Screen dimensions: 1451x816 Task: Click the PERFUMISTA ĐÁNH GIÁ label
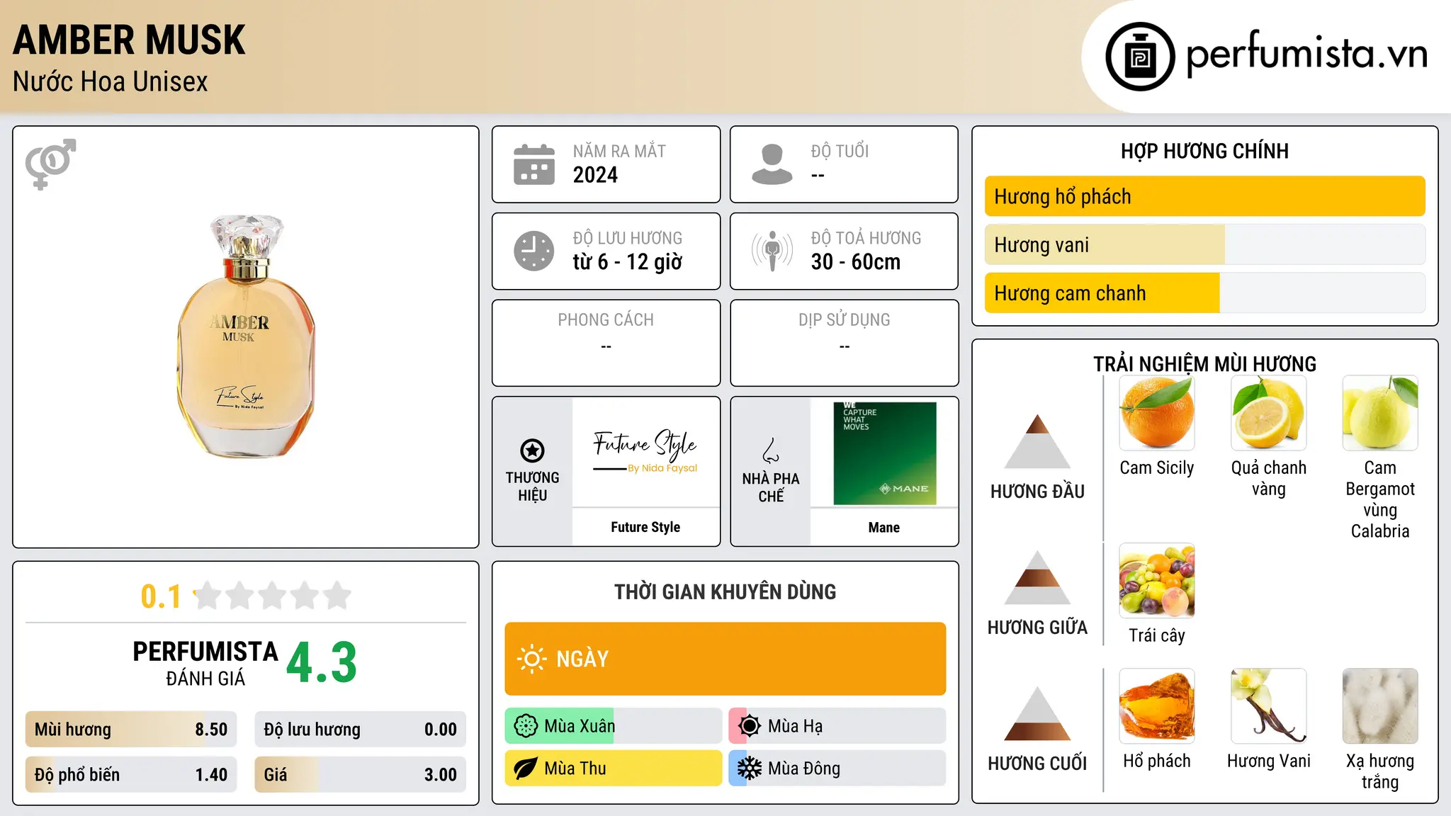tap(205, 662)
